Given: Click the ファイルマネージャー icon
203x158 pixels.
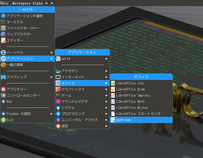Looking at the screenshot, I should 3,28.
